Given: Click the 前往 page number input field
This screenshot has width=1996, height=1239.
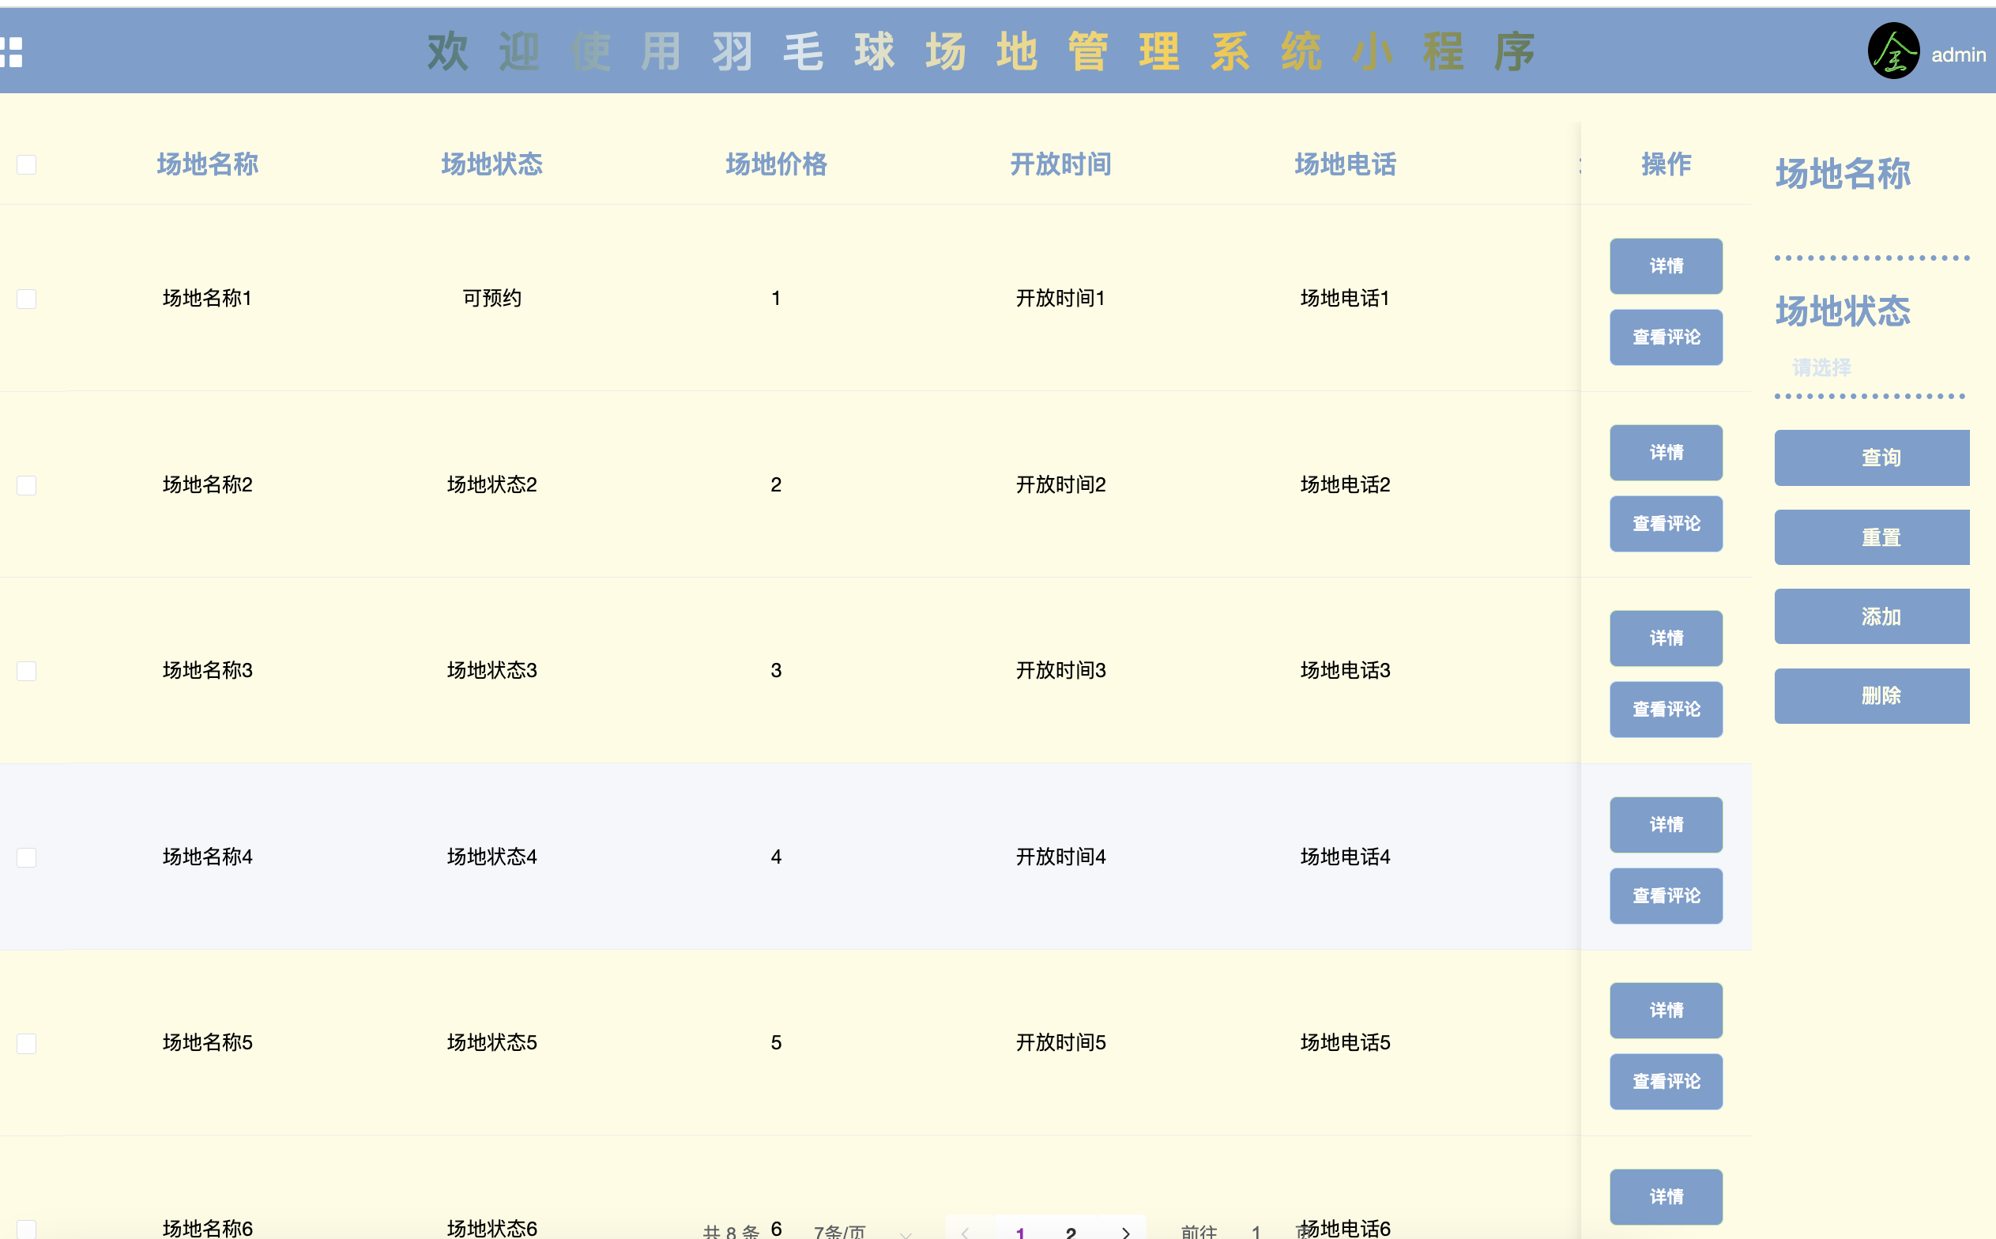Looking at the screenshot, I should point(1256,1233).
